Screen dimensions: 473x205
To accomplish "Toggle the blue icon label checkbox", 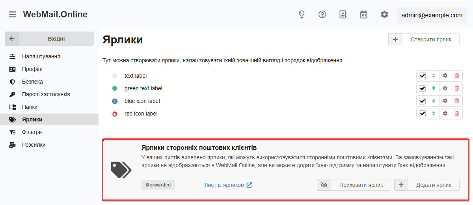I will click(x=423, y=101).
